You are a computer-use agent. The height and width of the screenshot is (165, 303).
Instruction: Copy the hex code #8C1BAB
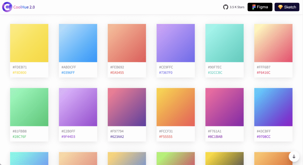[215, 137]
